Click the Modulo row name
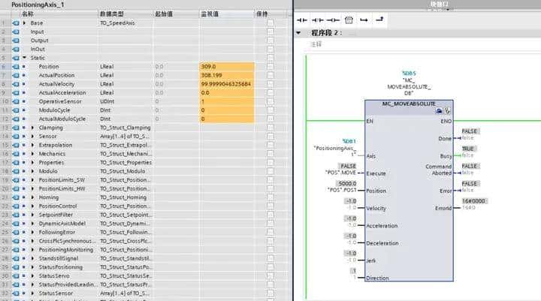The width and height of the screenshot is (541, 301). [48, 171]
